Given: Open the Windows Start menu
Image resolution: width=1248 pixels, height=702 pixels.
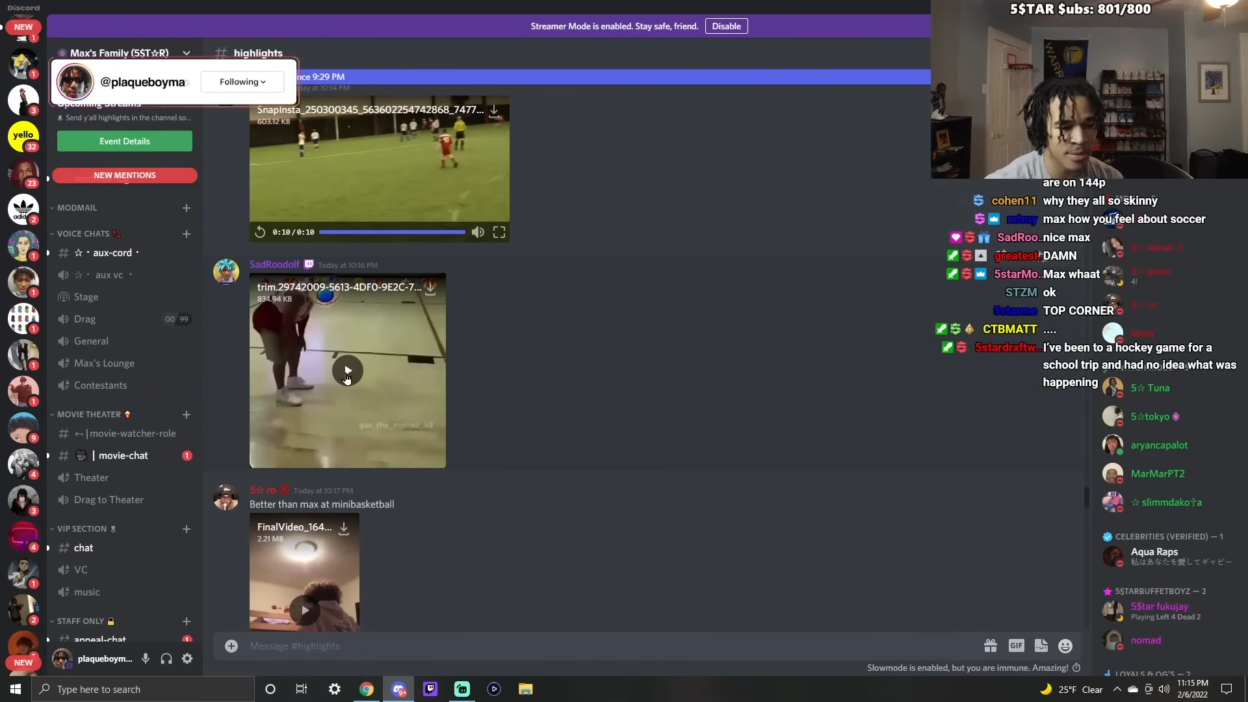Looking at the screenshot, I should coord(16,689).
